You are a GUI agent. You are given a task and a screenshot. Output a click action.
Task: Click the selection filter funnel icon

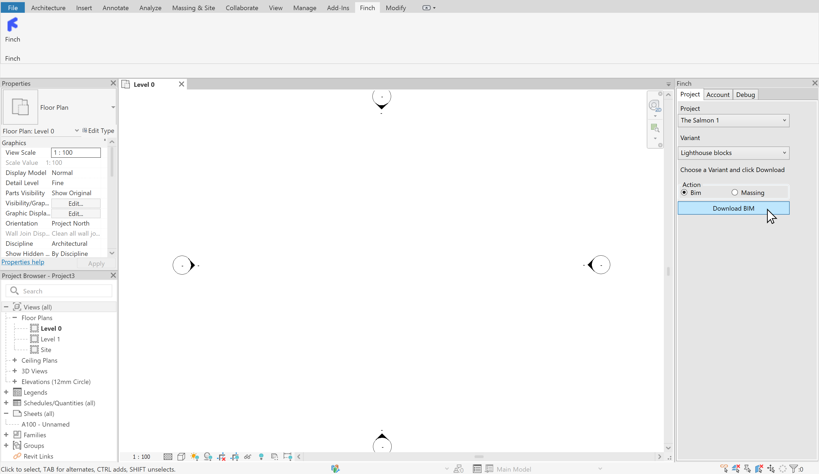793,468
